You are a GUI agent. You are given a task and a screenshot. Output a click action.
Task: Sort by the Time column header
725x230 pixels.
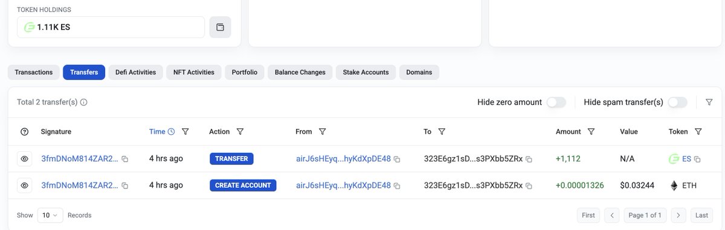coord(157,132)
